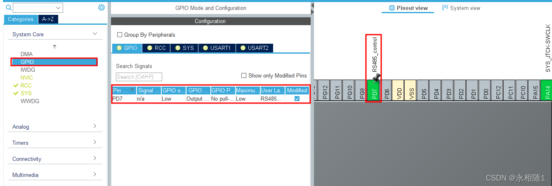Sort by the User Label column header
This screenshot has width=552, height=186.
[x=272, y=90]
